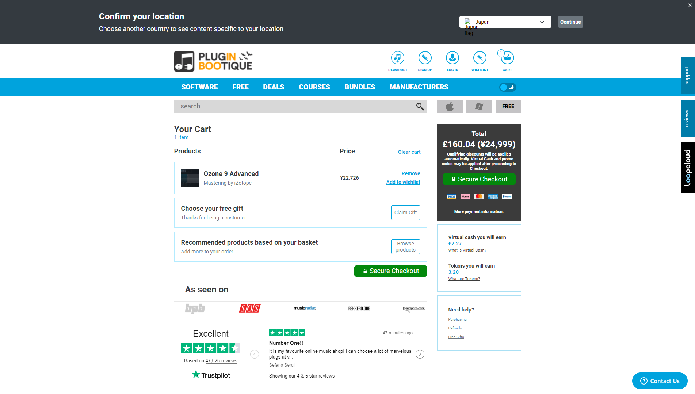
Task: Show the previous Trustpilot review
Action: 255,354
